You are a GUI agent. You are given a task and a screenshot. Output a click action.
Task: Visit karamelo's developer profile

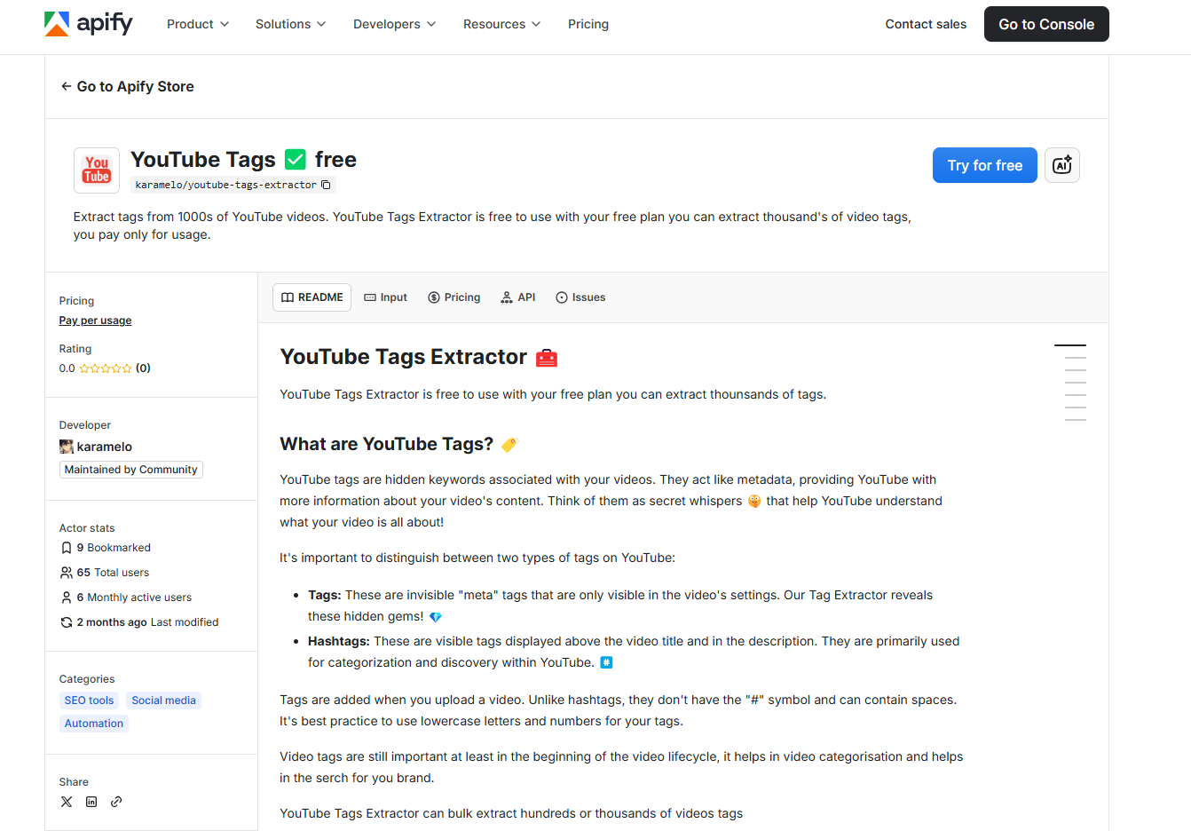pyautogui.click(x=104, y=447)
